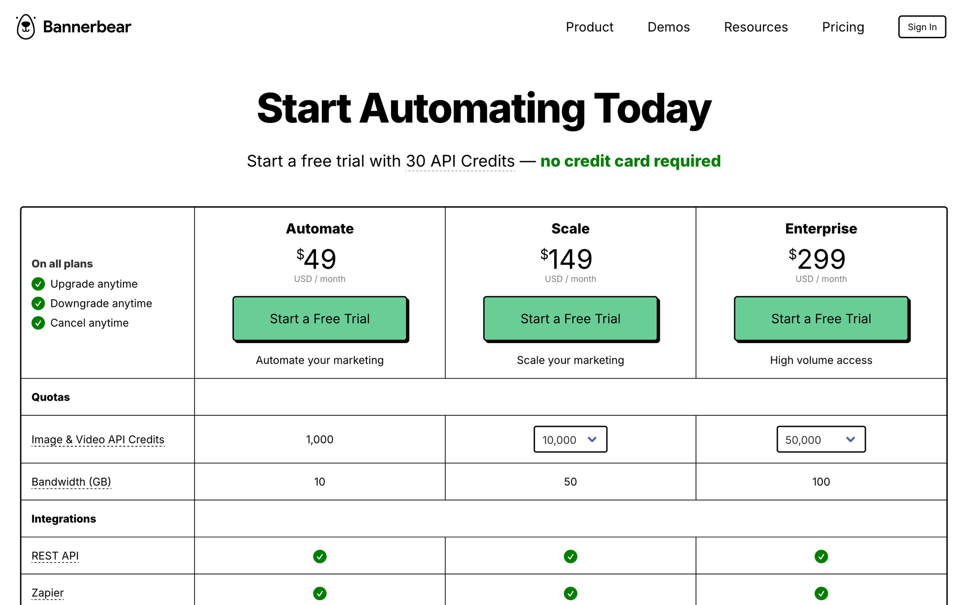Open the Scale plan 10,000 credits dropdown
This screenshot has width=968, height=605.
tap(570, 439)
